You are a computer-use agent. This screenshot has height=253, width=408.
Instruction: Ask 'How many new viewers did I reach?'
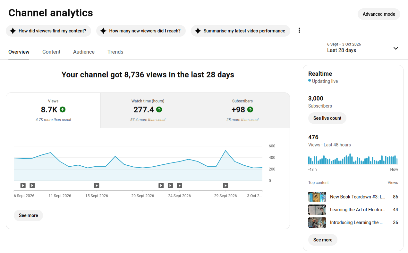coord(141,31)
